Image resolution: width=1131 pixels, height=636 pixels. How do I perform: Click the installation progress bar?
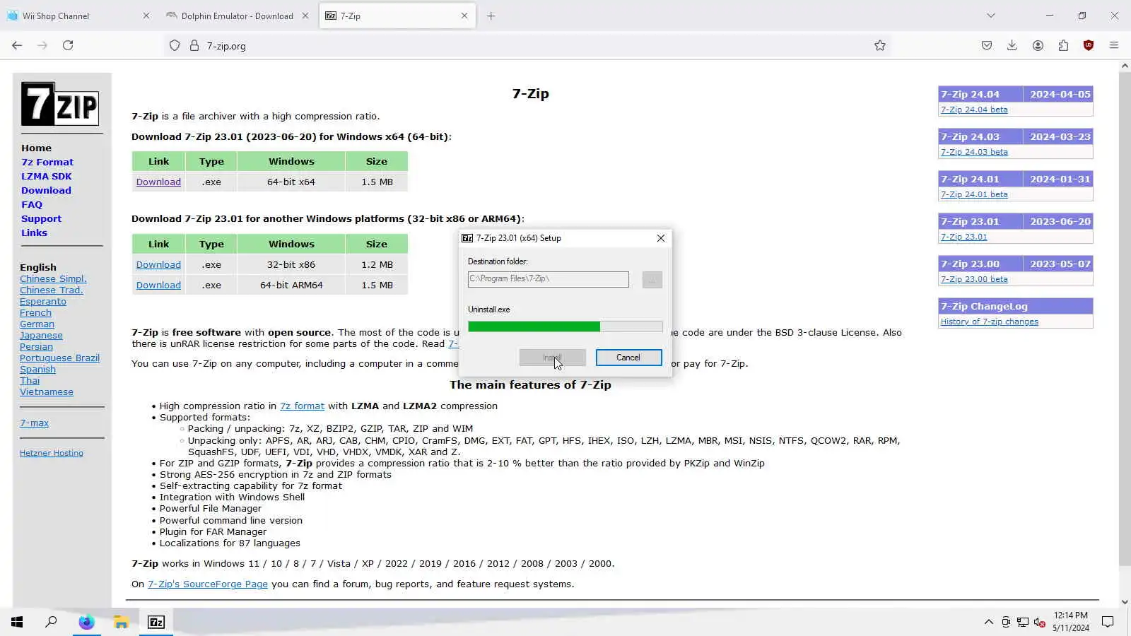coord(565,326)
